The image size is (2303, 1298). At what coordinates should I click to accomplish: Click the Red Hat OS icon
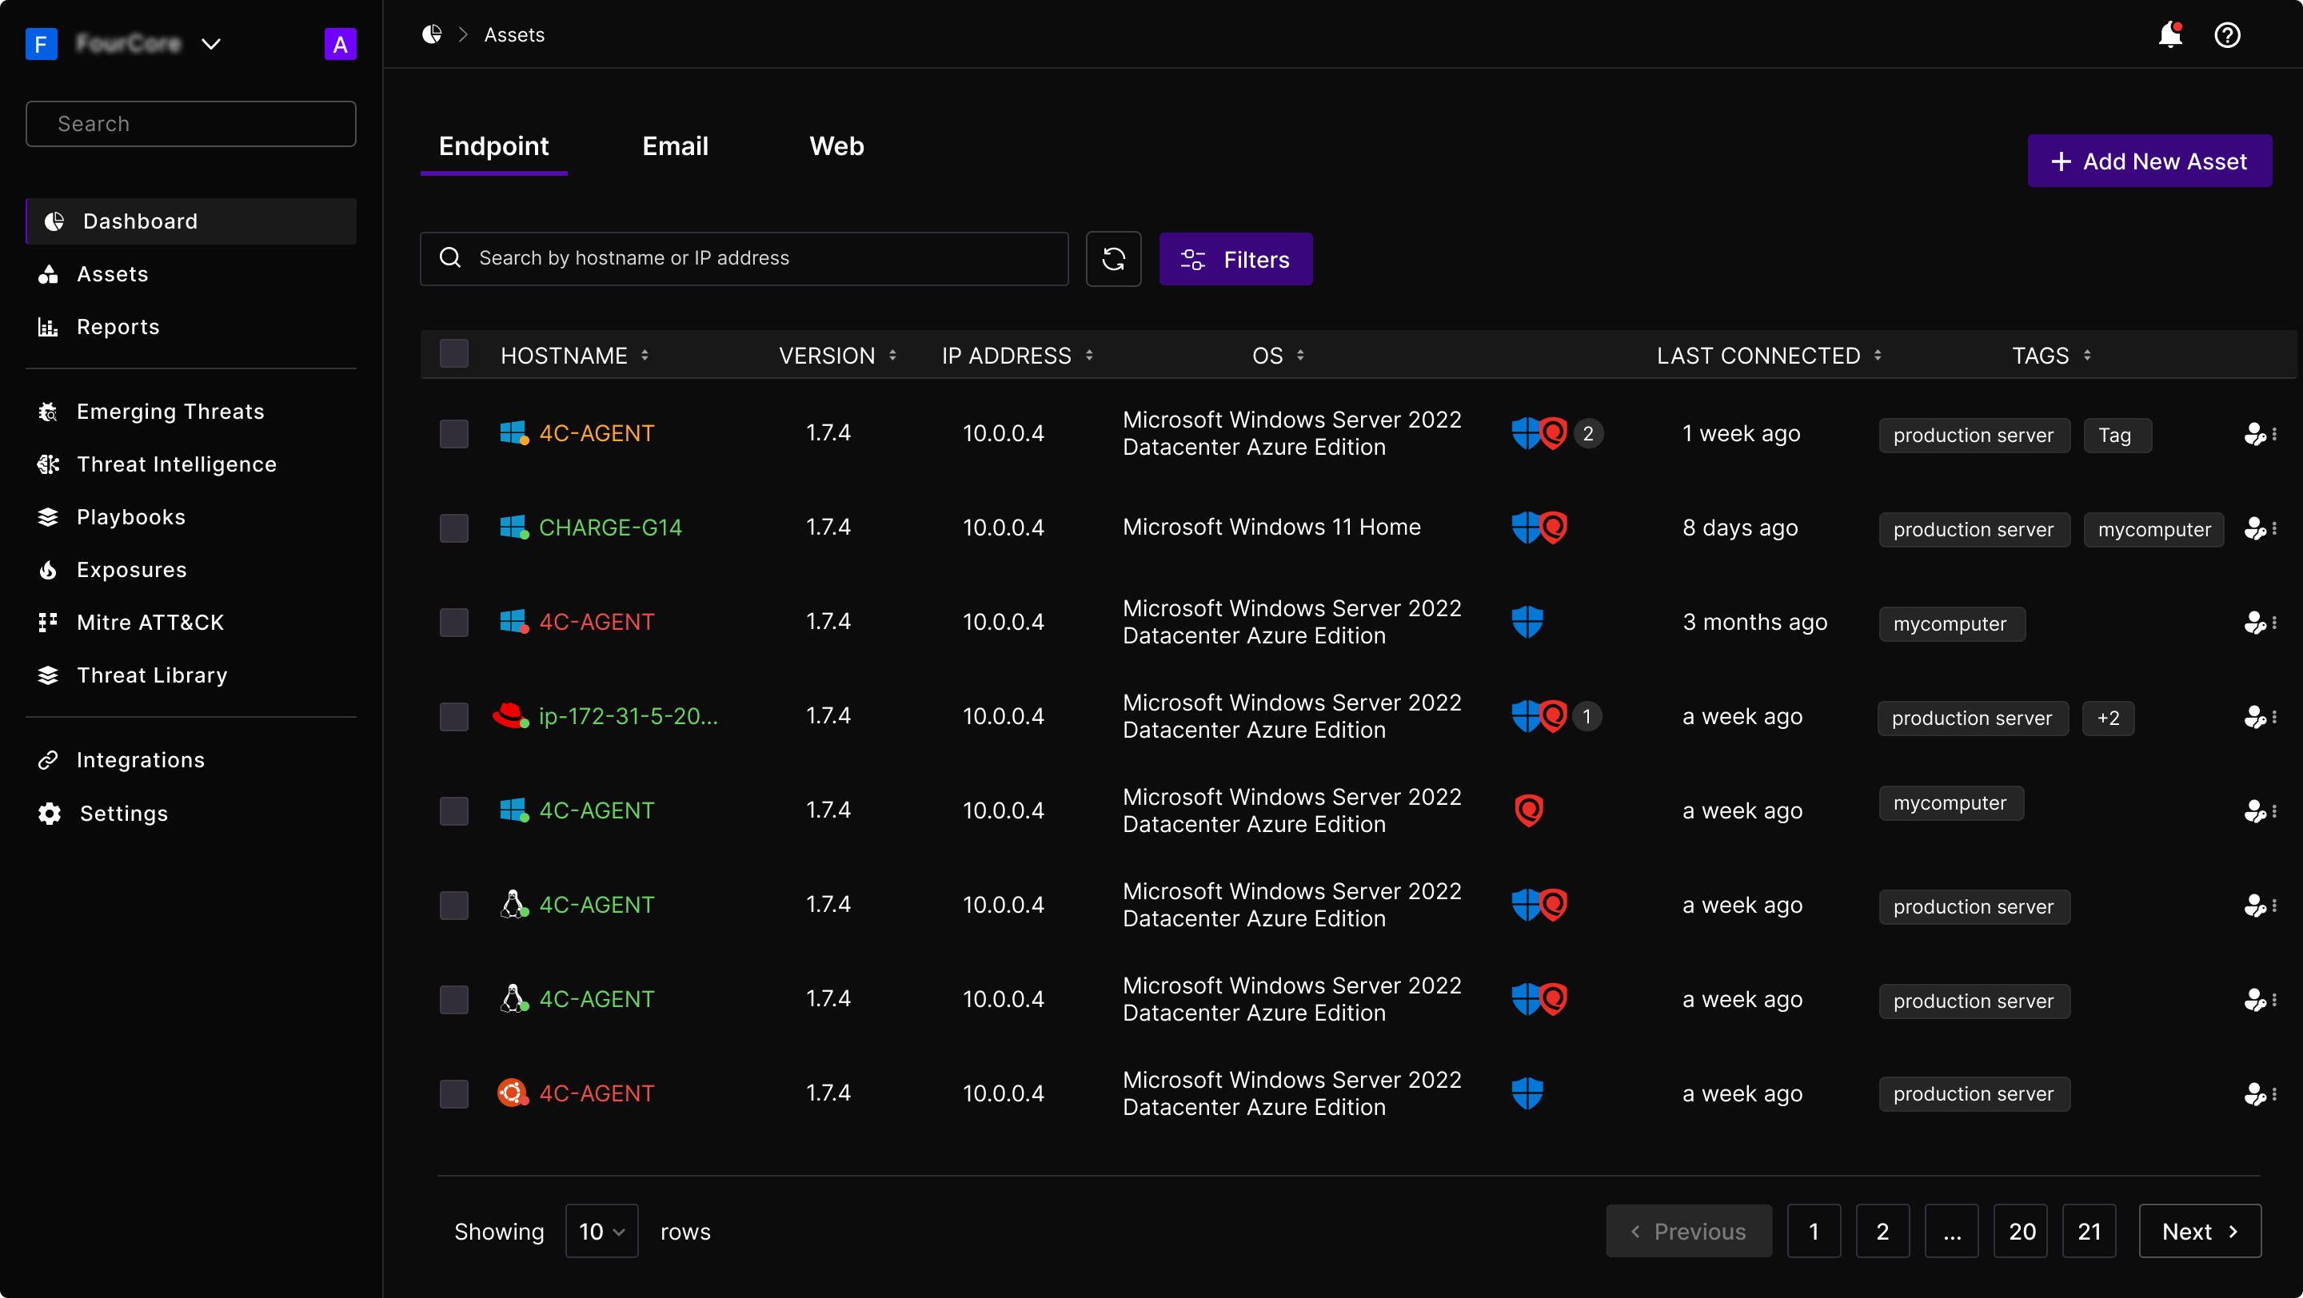tap(510, 715)
